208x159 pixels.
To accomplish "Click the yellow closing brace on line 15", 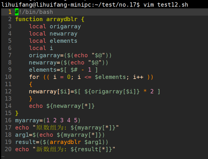I will [17, 113].
